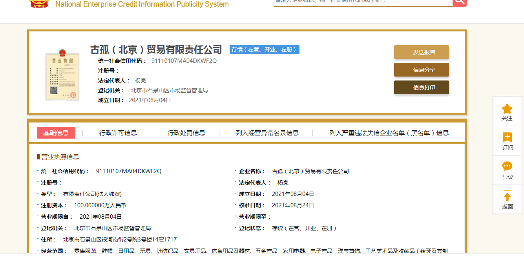Click the 核准日期 2021年08月24日 value
Viewport: 524px width, 256px height.
click(x=293, y=205)
